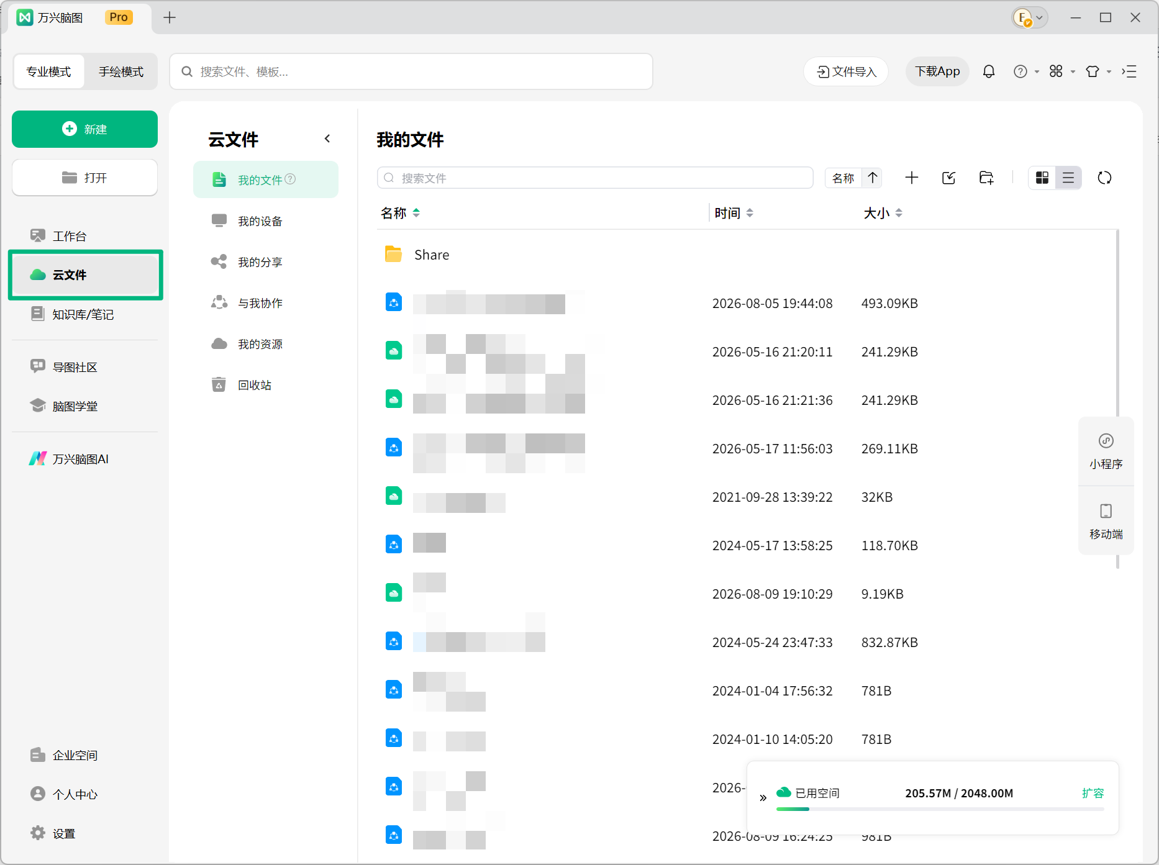
Task: Click the 已用空间 storage progress bar
Action: pos(940,809)
